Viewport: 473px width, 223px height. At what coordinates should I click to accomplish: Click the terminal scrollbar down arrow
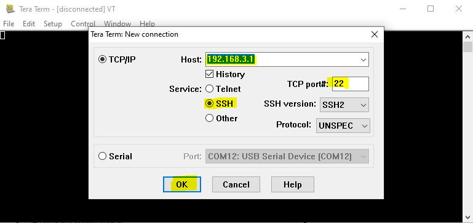click(x=468, y=217)
